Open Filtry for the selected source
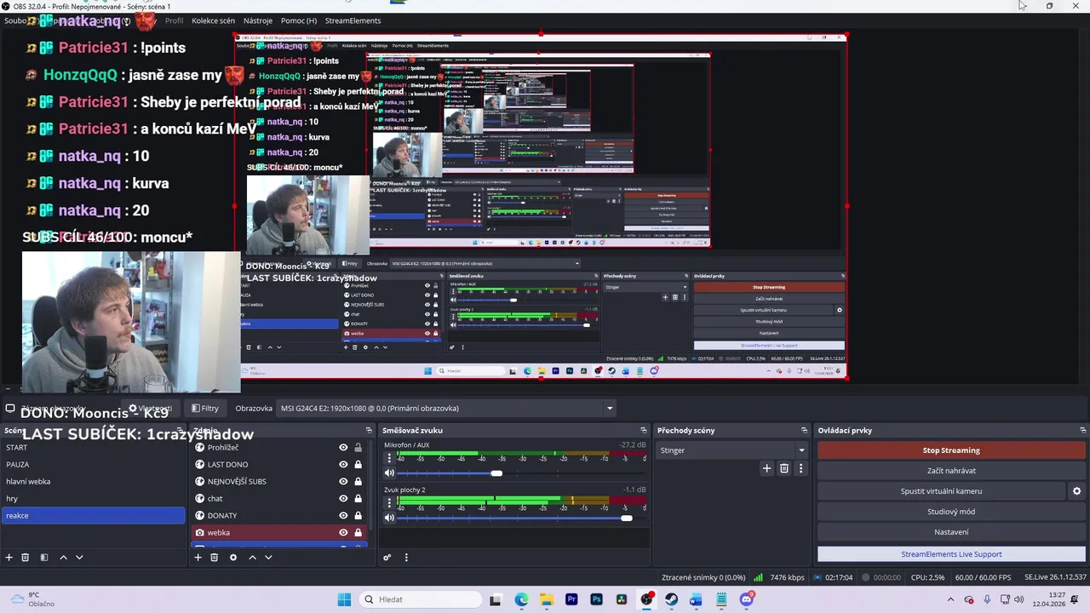This screenshot has height=613, width=1090. (205, 408)
